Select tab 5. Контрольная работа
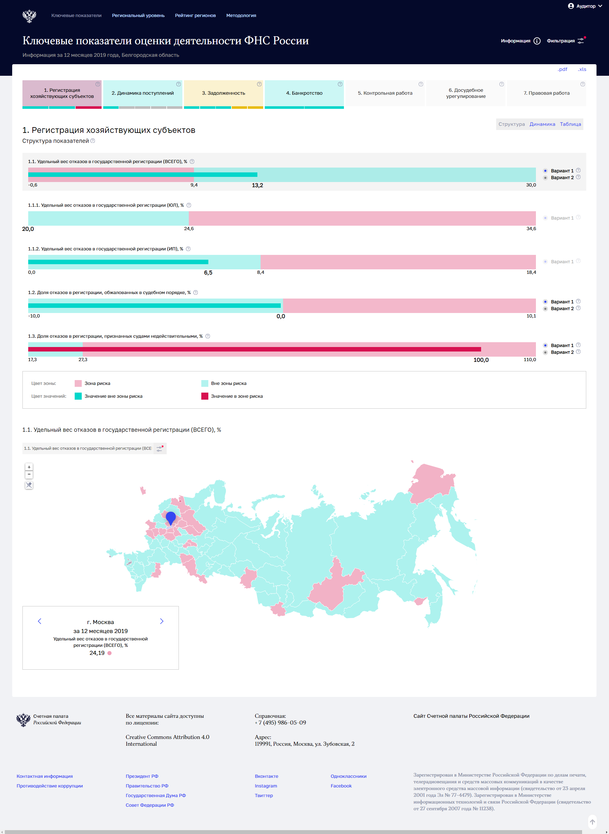This screenshot has height=834, width=609. [385, 93]
